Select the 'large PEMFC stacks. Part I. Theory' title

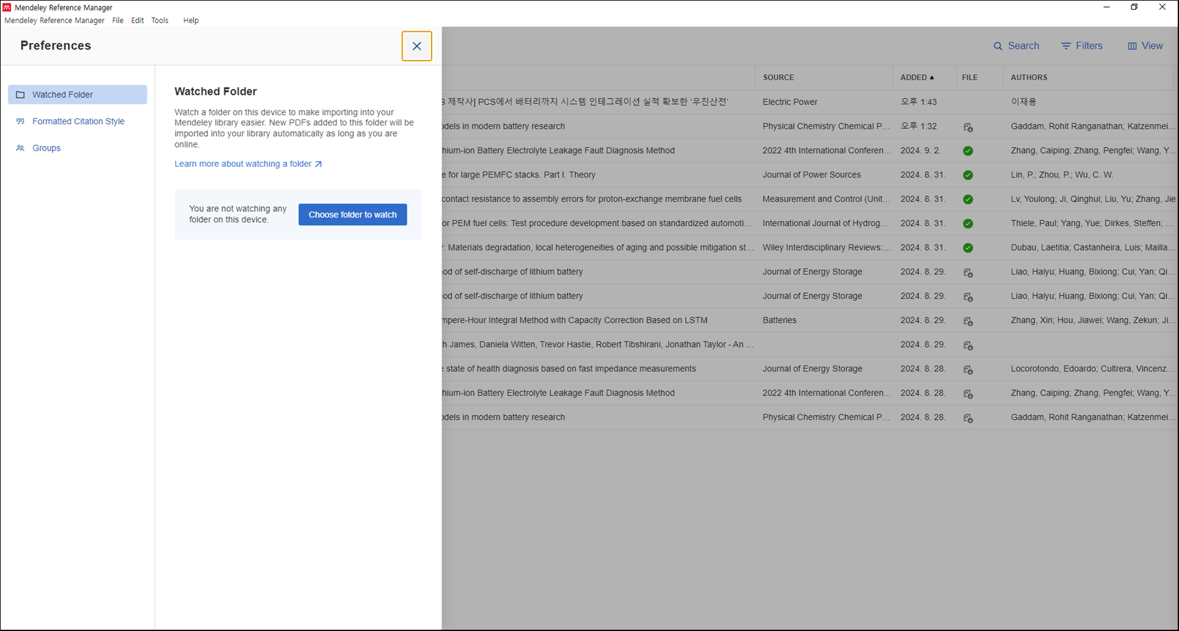[x=519, y=175]
